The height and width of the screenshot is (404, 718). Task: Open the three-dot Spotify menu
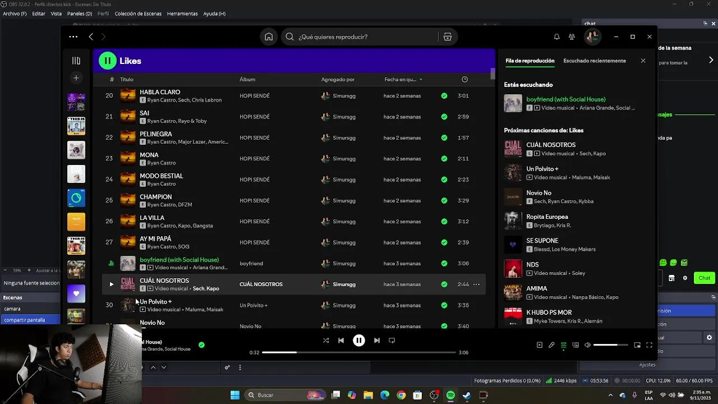point(73,37)
